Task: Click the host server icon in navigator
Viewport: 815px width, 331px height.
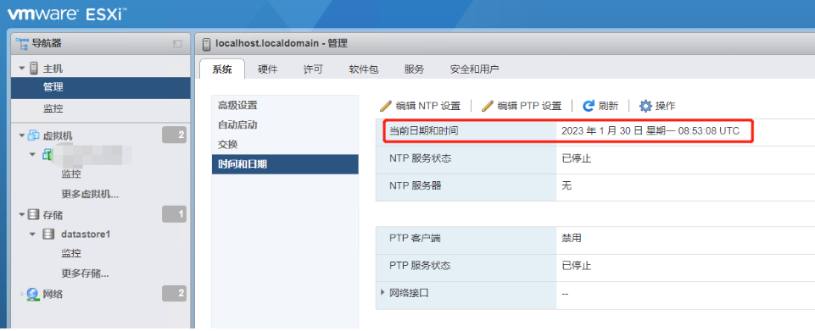Action: click(x=34, y=68)
